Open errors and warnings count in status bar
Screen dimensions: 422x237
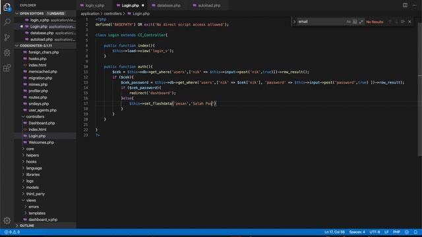point(12,232)
